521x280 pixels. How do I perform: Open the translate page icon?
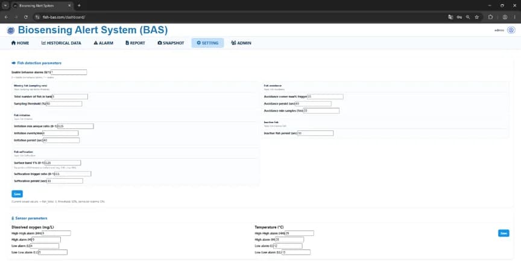pyautogui.click(x=450, y=17)
